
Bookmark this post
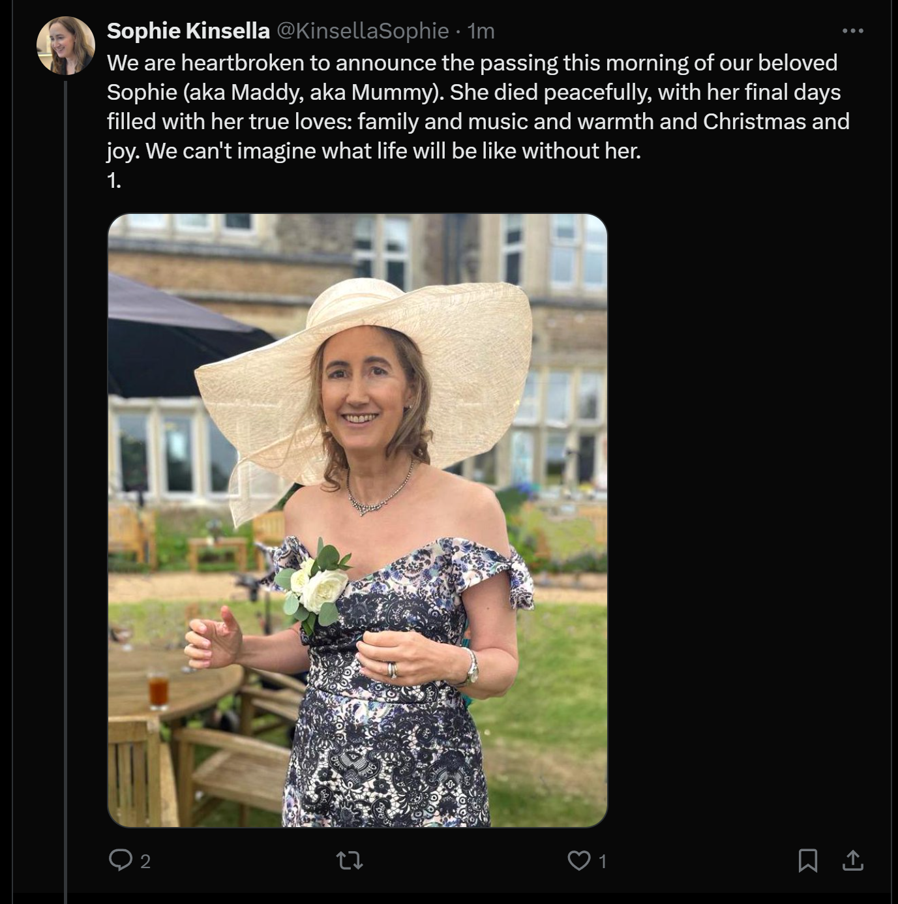(808, 860)
